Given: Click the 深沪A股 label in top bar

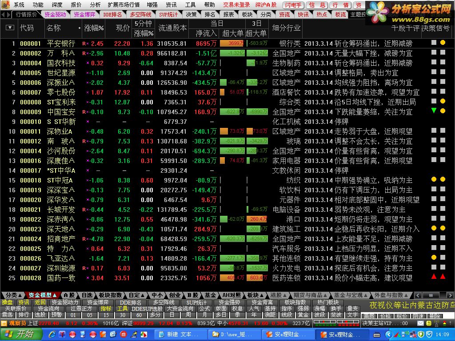Looking at the screenshot, I should point(266,4).
